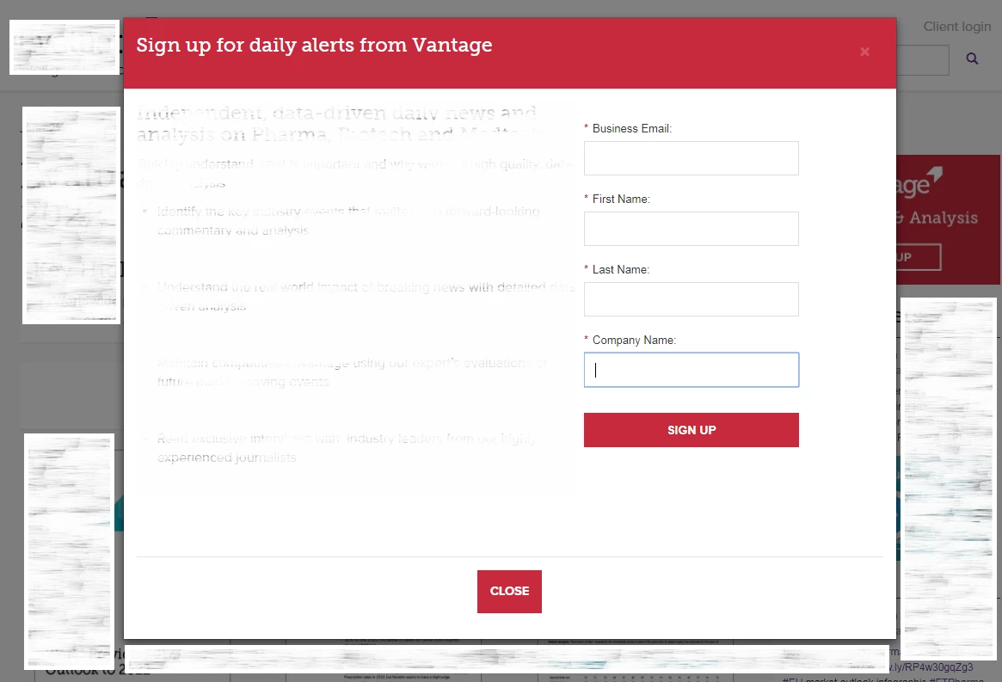
Task: Click the red CLOSE button
Action: tap(509, 591)
